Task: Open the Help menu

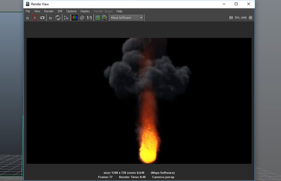Action: click(120, 11)
